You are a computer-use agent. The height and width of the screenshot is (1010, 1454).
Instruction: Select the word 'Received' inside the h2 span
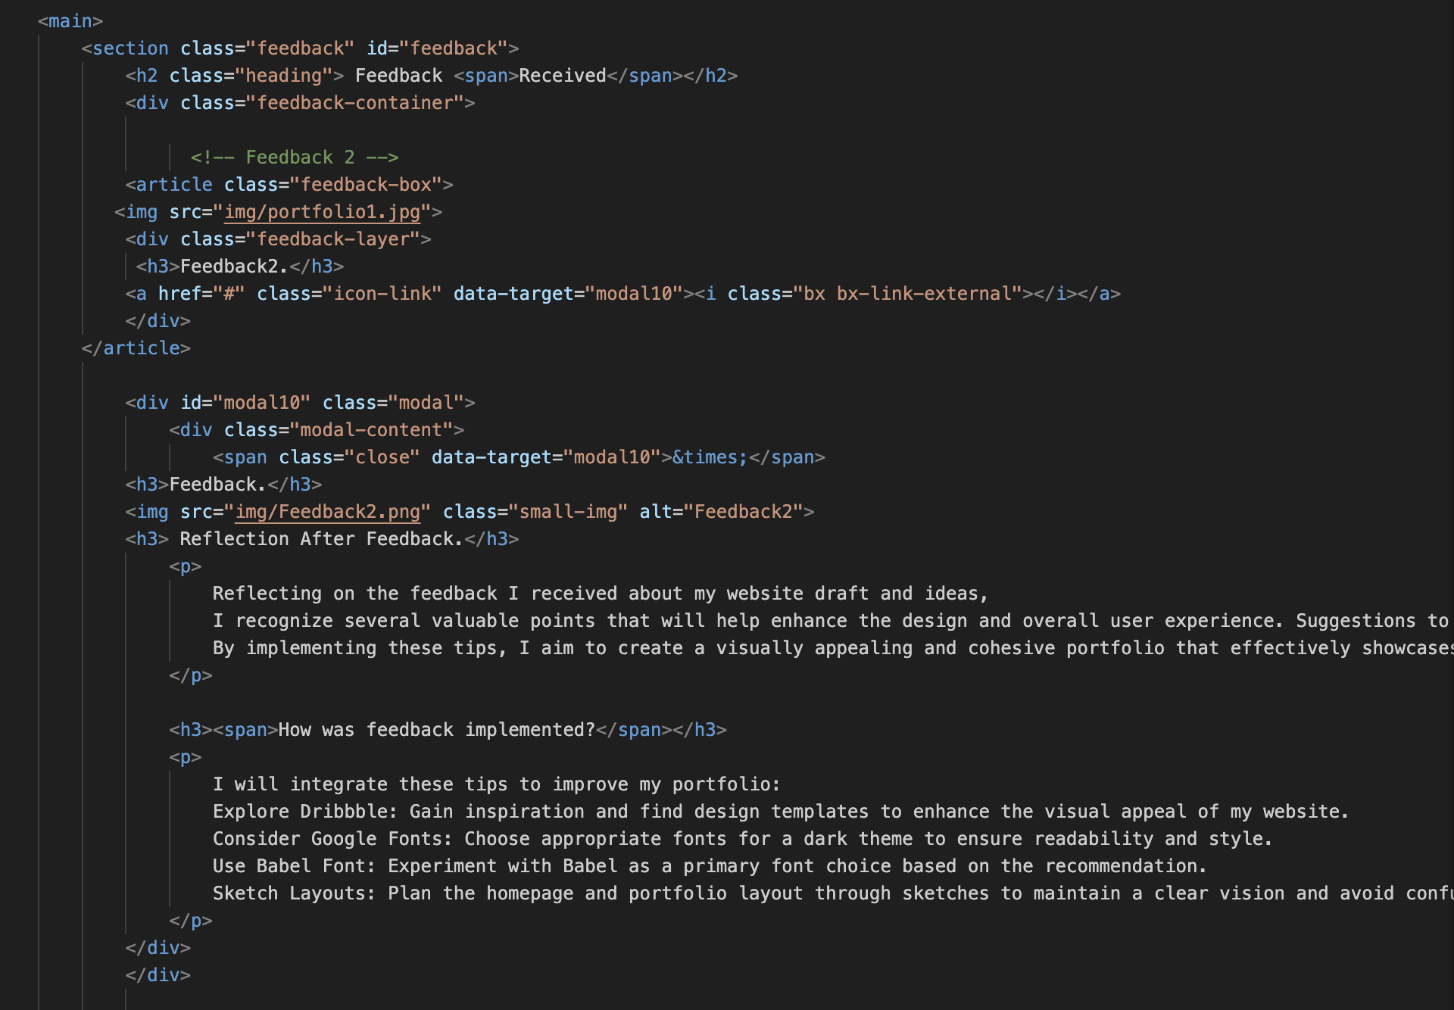[x=562, y=76]
